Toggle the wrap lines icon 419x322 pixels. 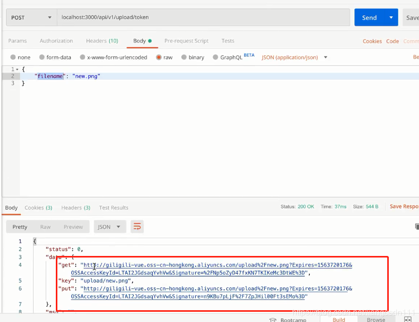tap(137, 227)
